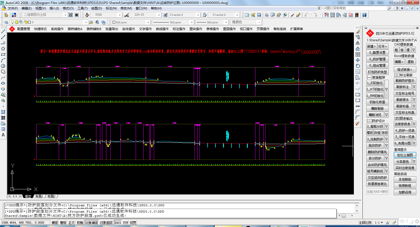Expand arrow next to 边坡参数表
Image resolution: width=420 pixels, height=227 pixels.
coord(414,124)
